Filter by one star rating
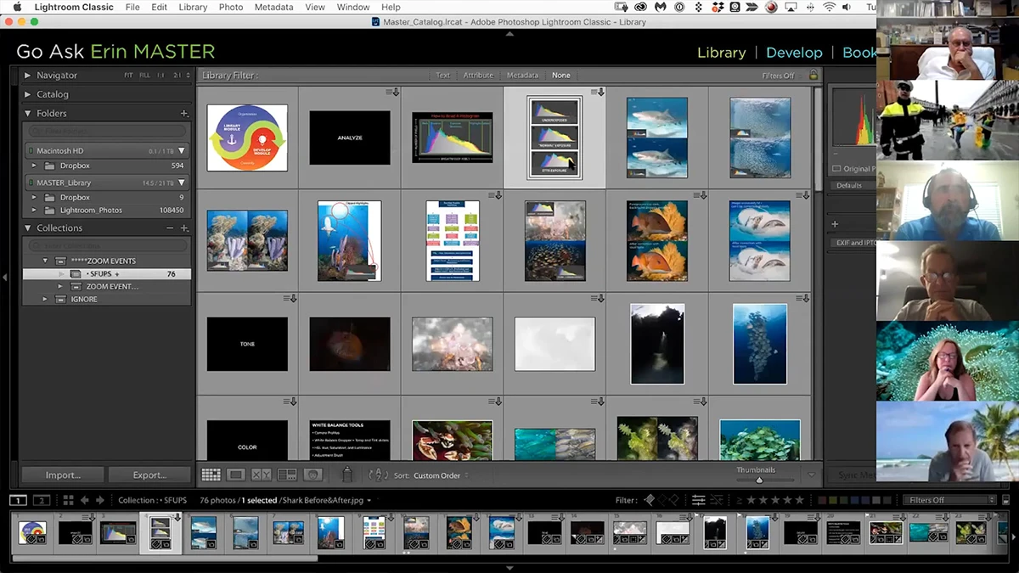Viewport: 1019px width, 573px height. (x=751, y=500)
